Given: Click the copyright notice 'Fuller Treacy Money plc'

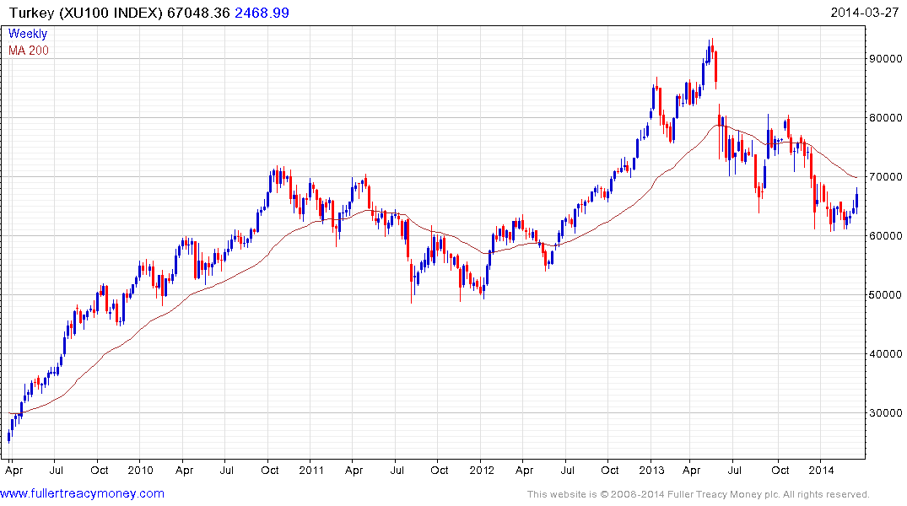Looking at the screenshot, I should pyautogui.click(x=723, y=494).
